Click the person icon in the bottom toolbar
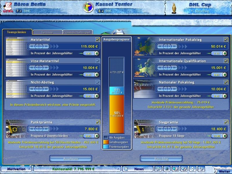 tap(167, 169)
